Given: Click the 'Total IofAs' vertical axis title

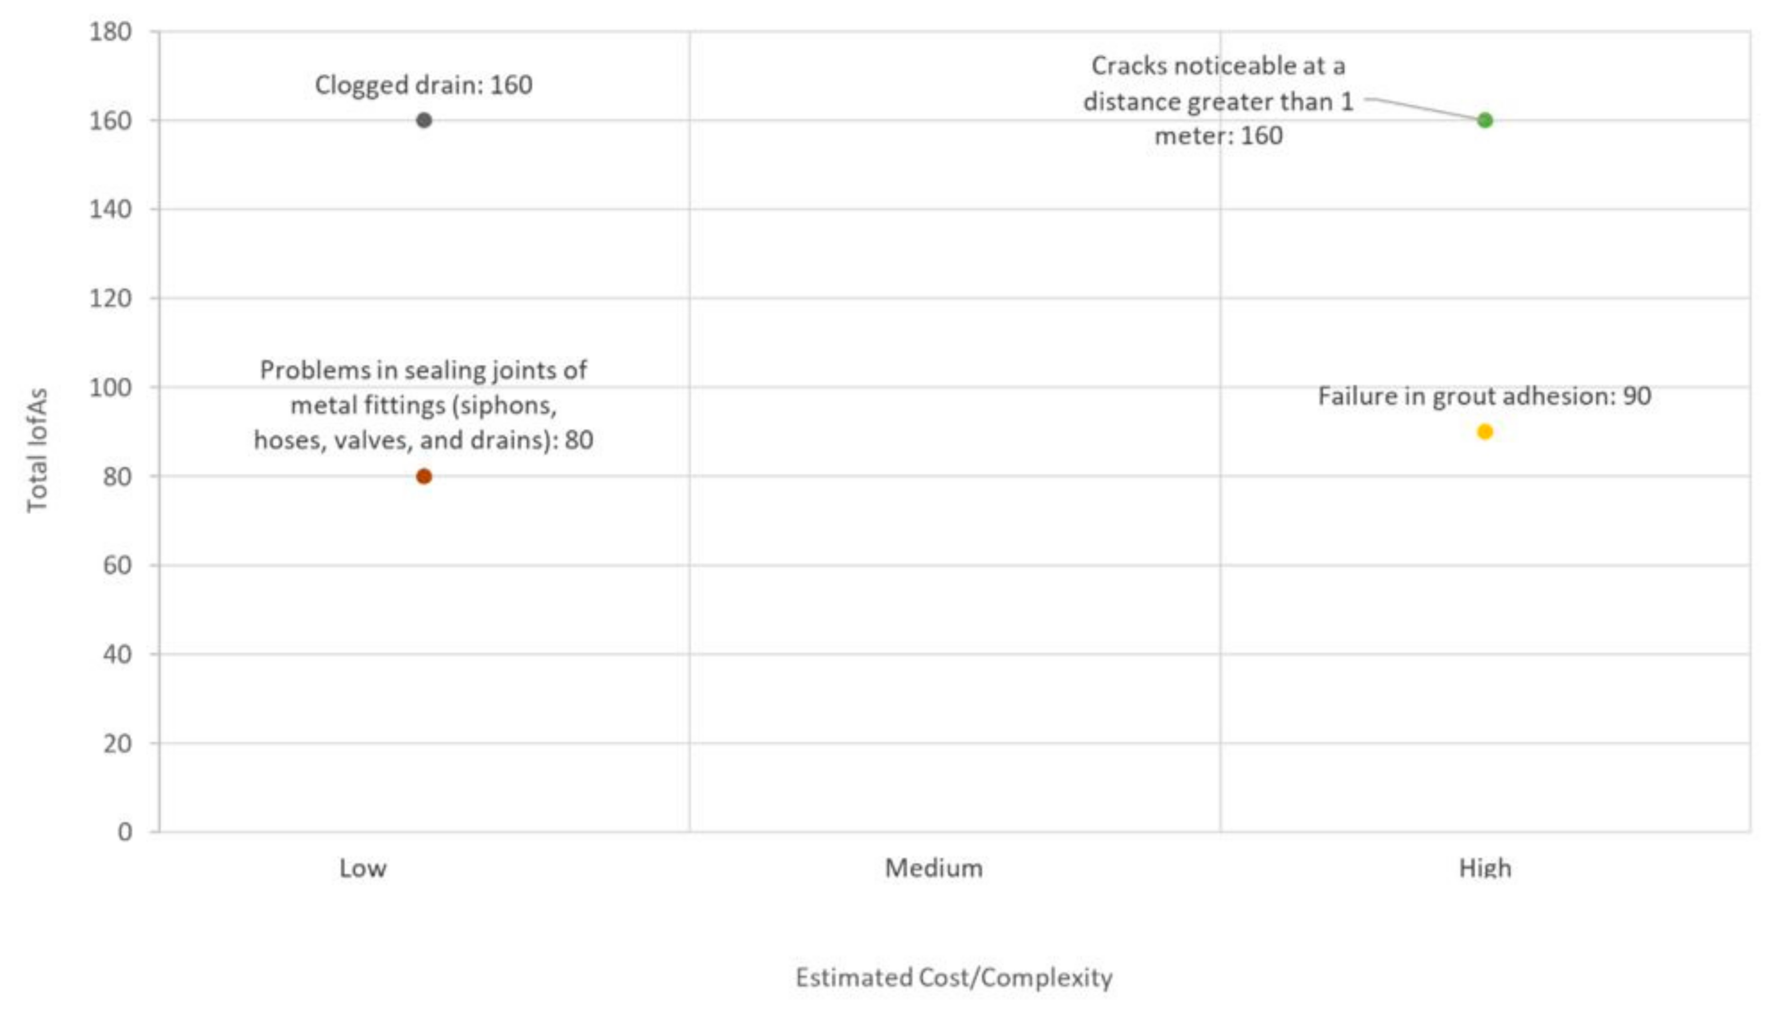Looking at the screenshot, I should coord(37,450).
